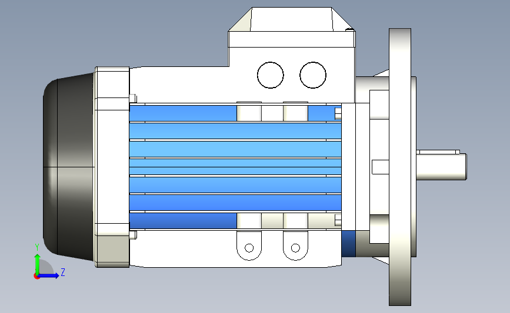The width and height of the screenshot is (510, 313).
Task: Select the right mounting foot hole
Action: click(295, 248)
